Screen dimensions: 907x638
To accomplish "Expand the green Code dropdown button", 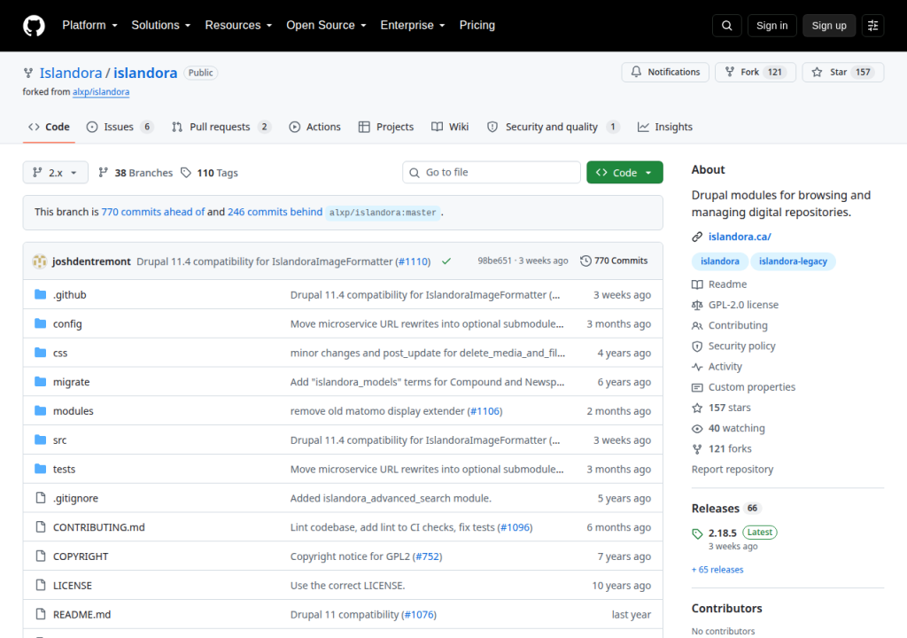I will point(624,173).
